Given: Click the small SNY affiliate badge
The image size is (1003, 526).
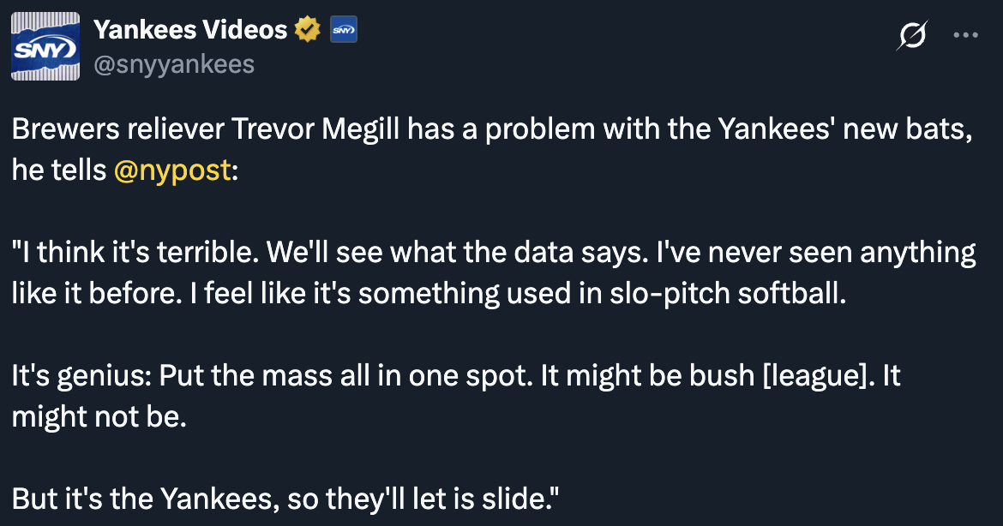Looking at the screenshot, I should pos(344,30).
